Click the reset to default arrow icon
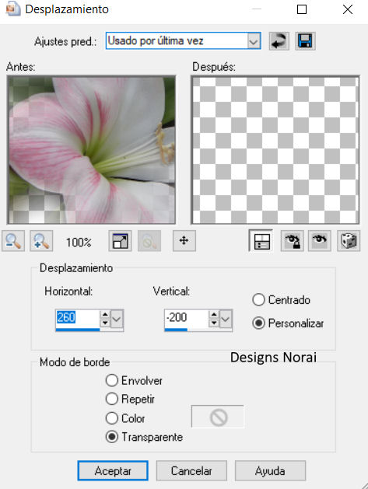The image size is (368, 489). [x=279, y=41]
